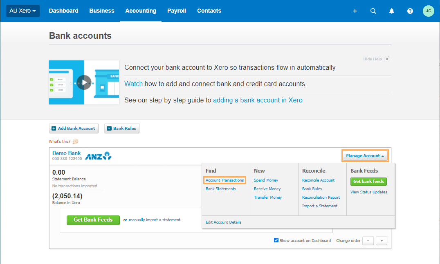This screenshot has width=440, height=264.
Task: Open Reconciliation Report option
Action: point(321,197)
